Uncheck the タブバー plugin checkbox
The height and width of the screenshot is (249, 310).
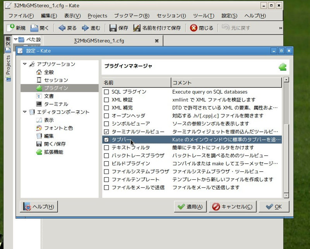point(106,139)
